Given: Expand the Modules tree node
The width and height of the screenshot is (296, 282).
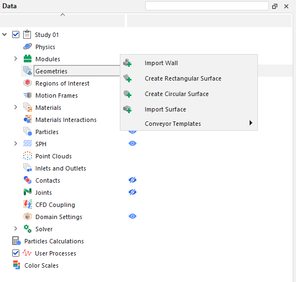Looking at the screenshot, I should pyautogui.click(x=15, y=58).
